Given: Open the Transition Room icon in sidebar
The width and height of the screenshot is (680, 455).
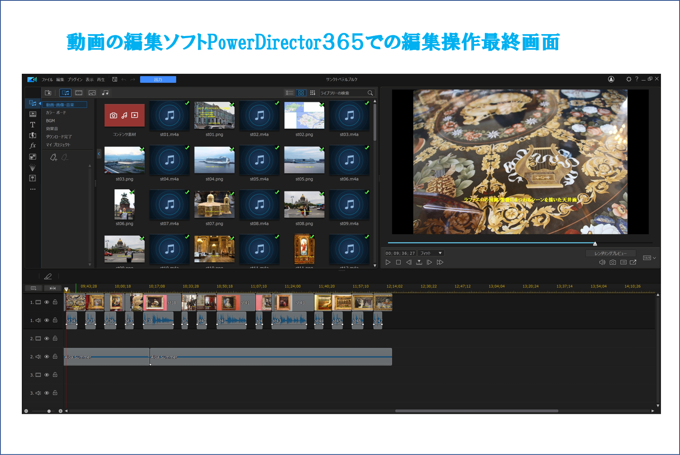Looking at the screenshot, I should [x=33, y=135].
